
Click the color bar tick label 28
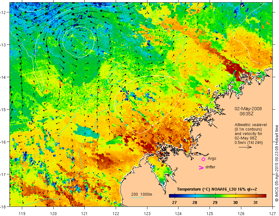click(x=195, y=202)
